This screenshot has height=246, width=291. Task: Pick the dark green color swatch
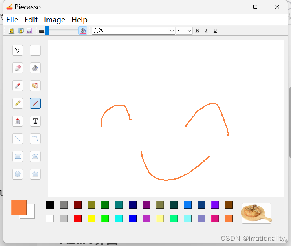coord(105,205)
